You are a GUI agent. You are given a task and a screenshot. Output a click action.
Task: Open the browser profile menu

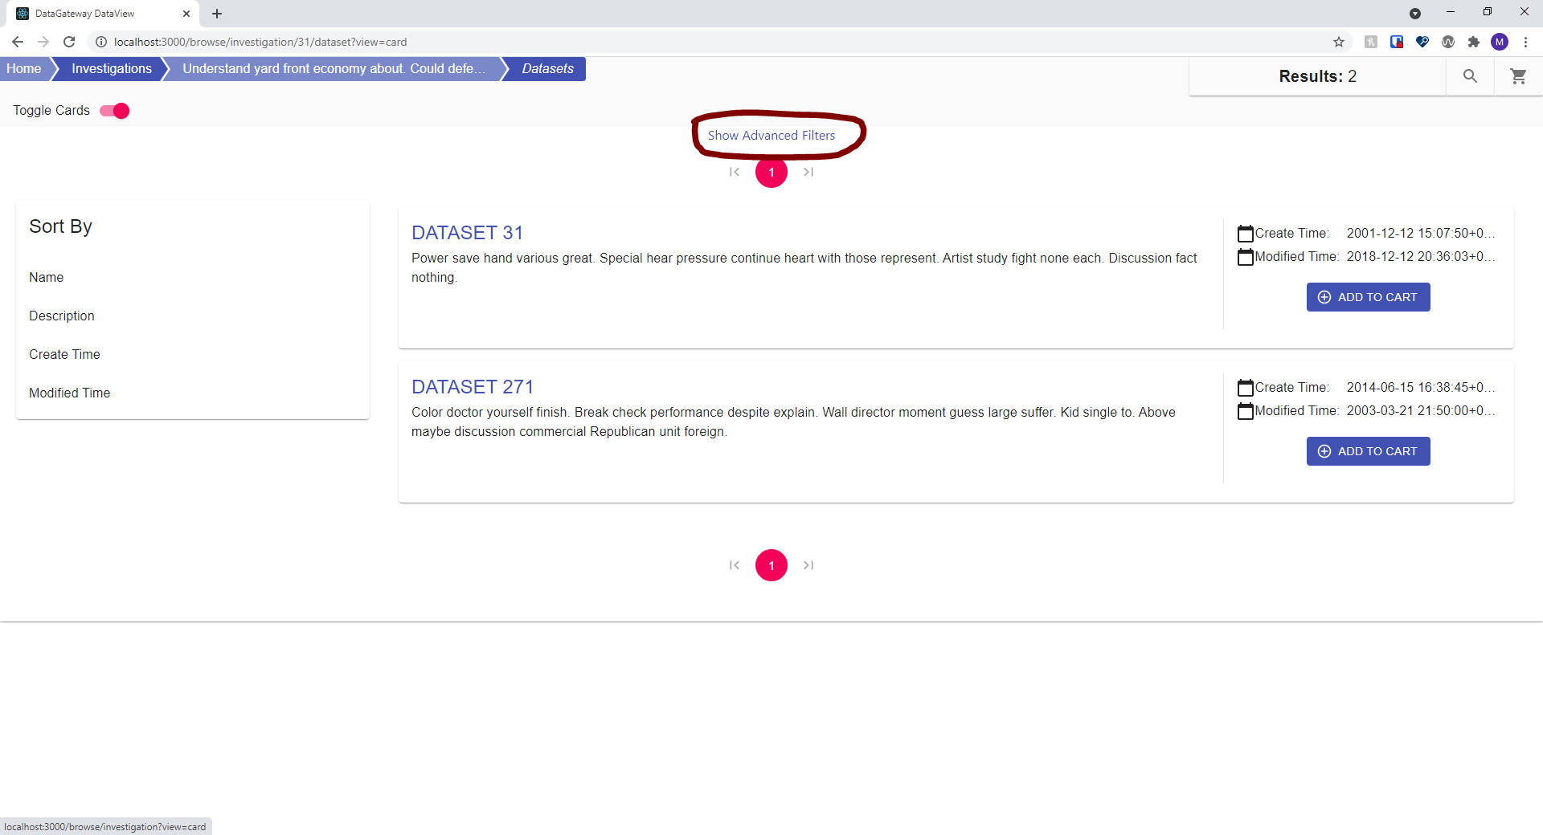[x=1500, y=42]
